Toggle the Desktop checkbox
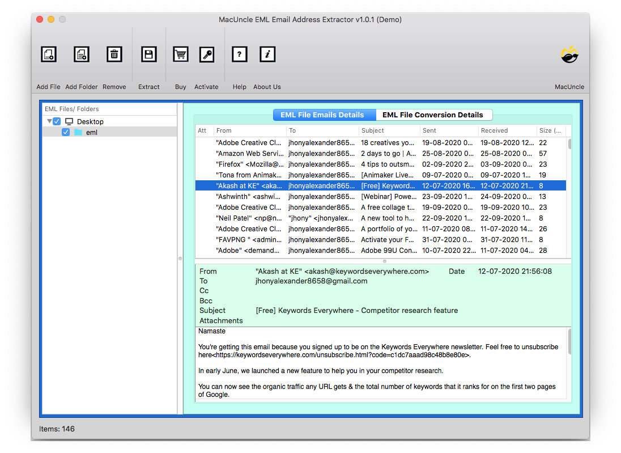The image size is (621, 453). coord(57,121)
